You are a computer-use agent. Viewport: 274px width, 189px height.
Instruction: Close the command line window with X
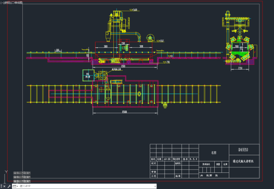(4, 186)
